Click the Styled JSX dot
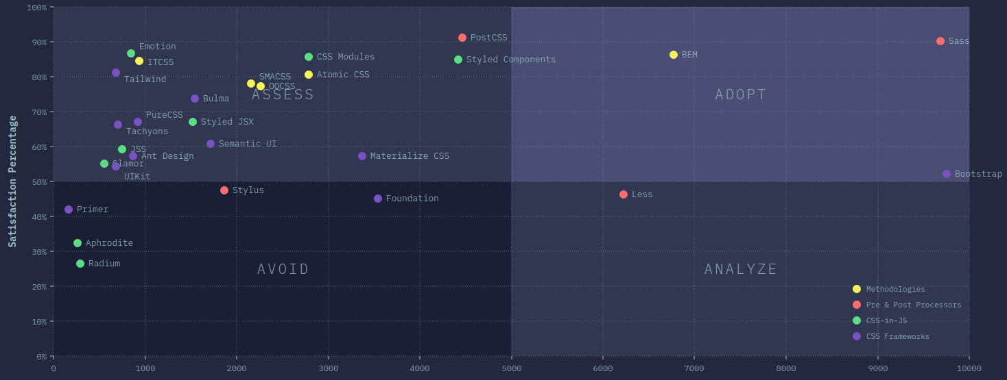This screenshot has height=380, width=1007. (193, 122)
